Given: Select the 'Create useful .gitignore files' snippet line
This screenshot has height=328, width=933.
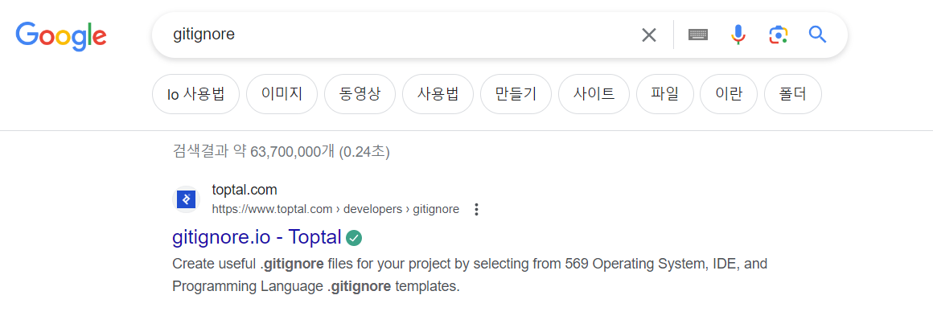Looking at the screenshot, I should coord(470,264).
